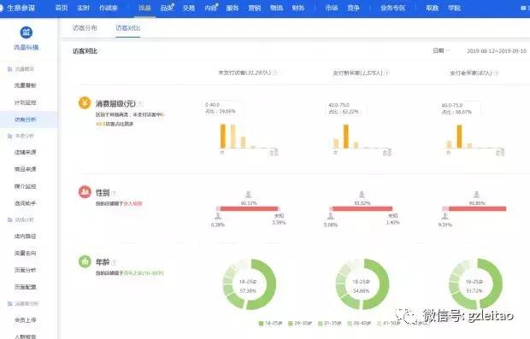Viewport: 530px width, 339px height.
Task: Click male icon above 5.06% label
Action: tap(331, 216)
